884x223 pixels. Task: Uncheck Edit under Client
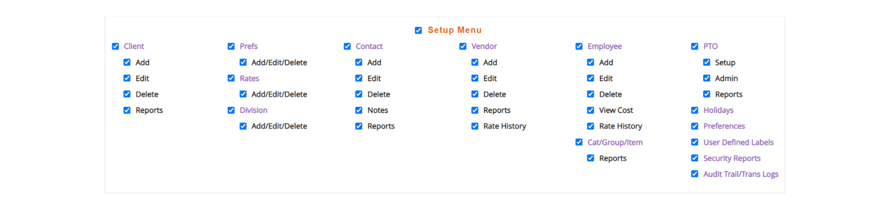(127, 78)
